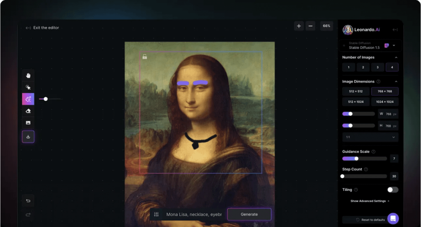Open the Image Dimensions help icon
The width and height of the screenshot is (421, 227).
click(x=378, y=82)
